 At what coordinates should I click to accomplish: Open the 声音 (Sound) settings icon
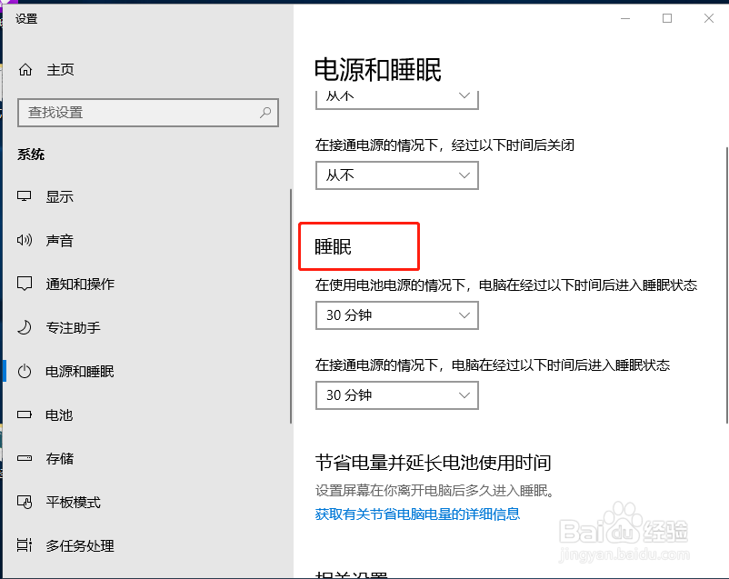click(25, 240)
